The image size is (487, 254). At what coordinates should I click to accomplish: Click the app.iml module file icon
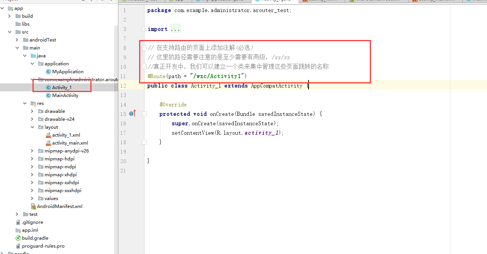tap(18, 230)
